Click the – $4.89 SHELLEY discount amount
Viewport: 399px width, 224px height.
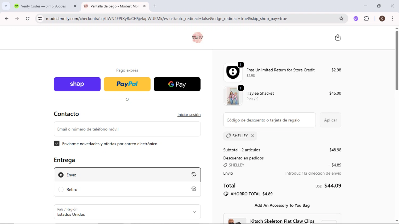click(x=335, y=165)
